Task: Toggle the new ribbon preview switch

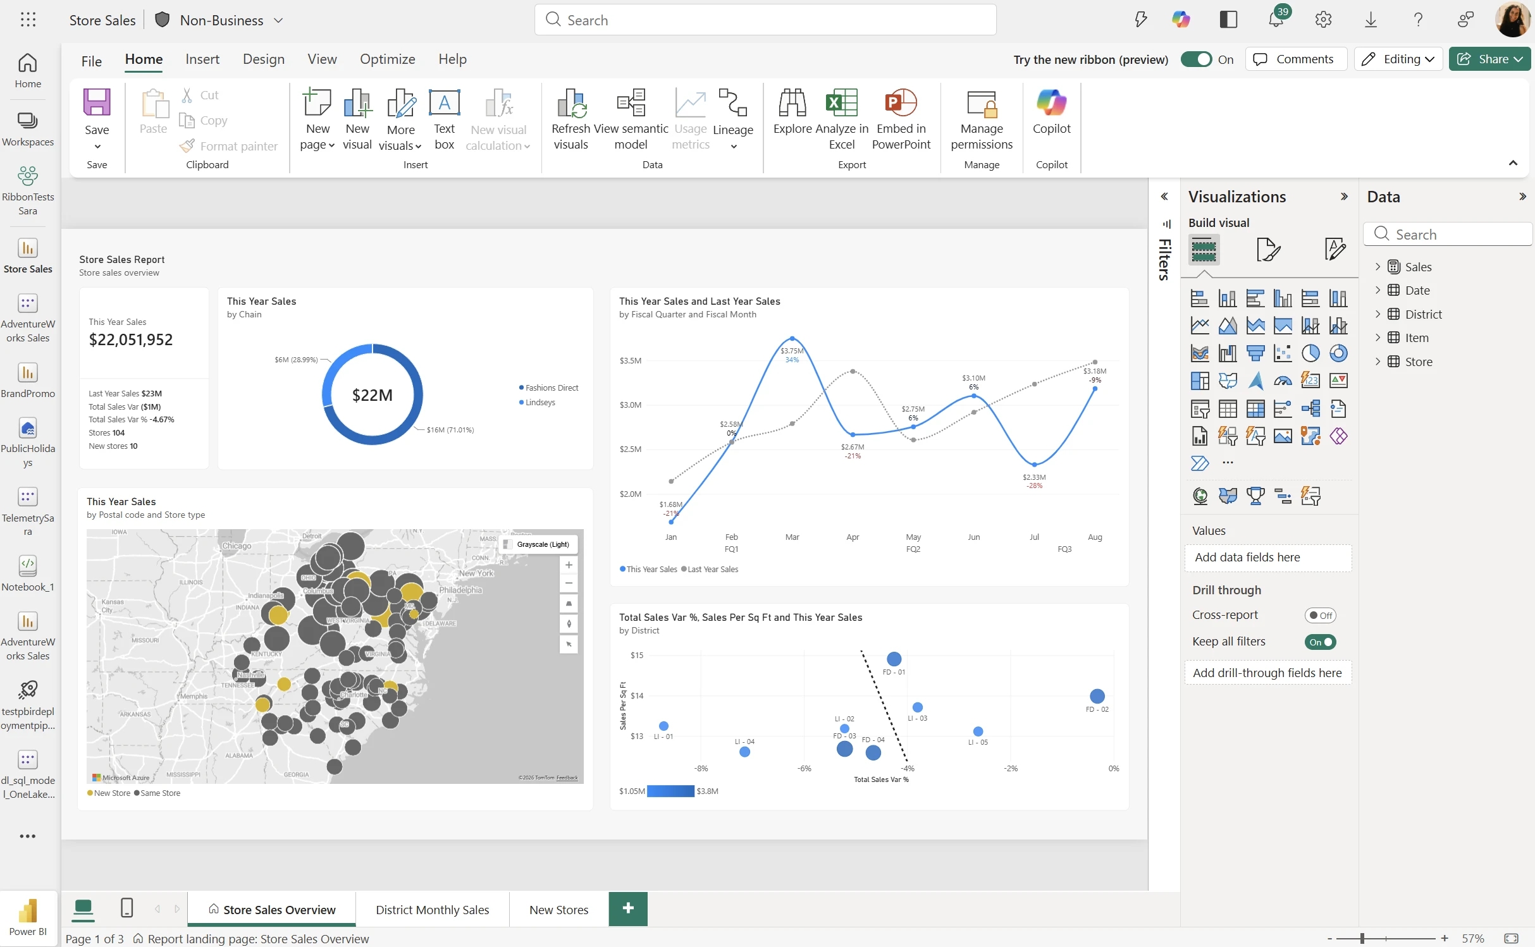Action: pyautogui.click(x=1196, y=59)
